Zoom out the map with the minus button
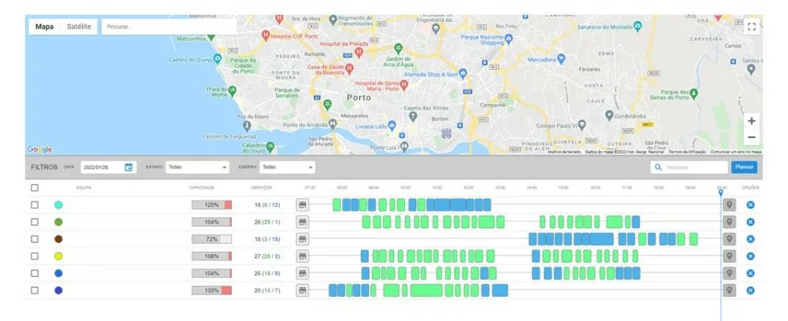 [751, 138]
